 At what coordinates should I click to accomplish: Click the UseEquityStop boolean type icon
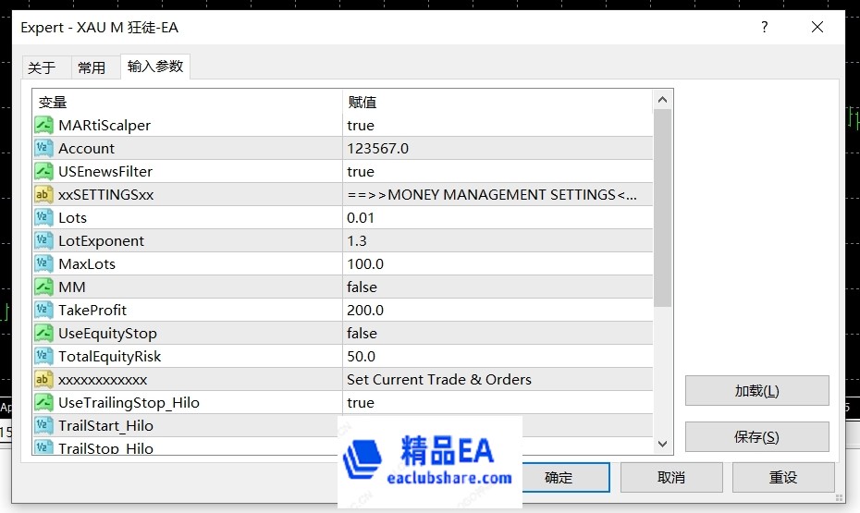point(43,333)
